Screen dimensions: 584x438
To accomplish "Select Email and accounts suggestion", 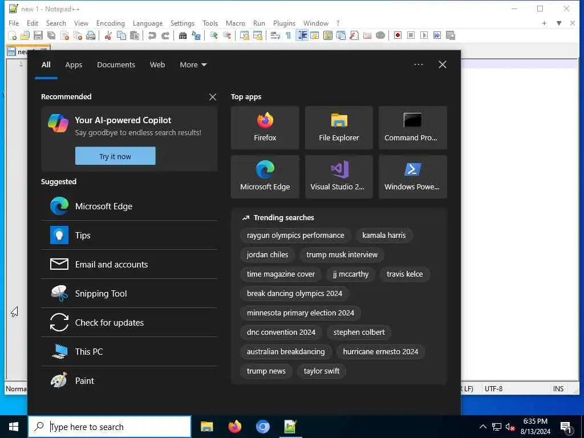I will 129,265.
